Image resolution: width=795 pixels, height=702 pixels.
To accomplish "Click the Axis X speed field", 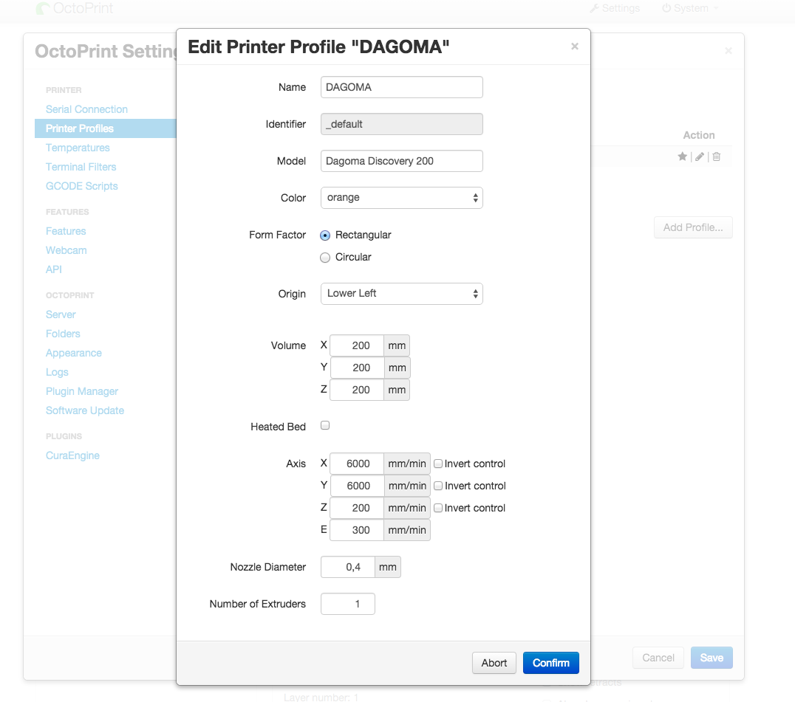I will point(357,464).
